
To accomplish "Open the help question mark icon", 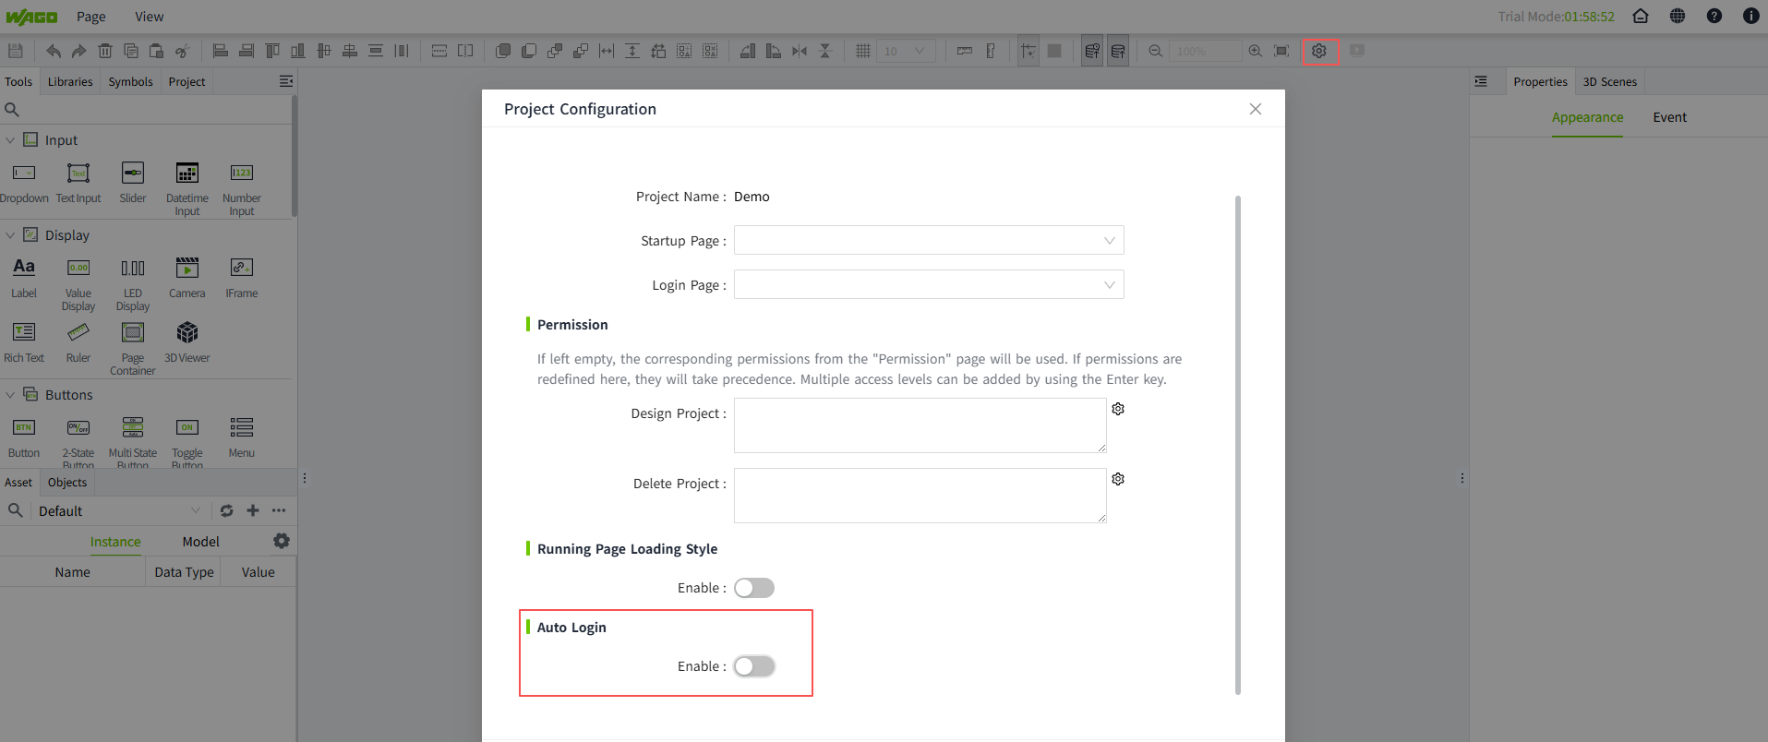I will [x=1714, y=16].
